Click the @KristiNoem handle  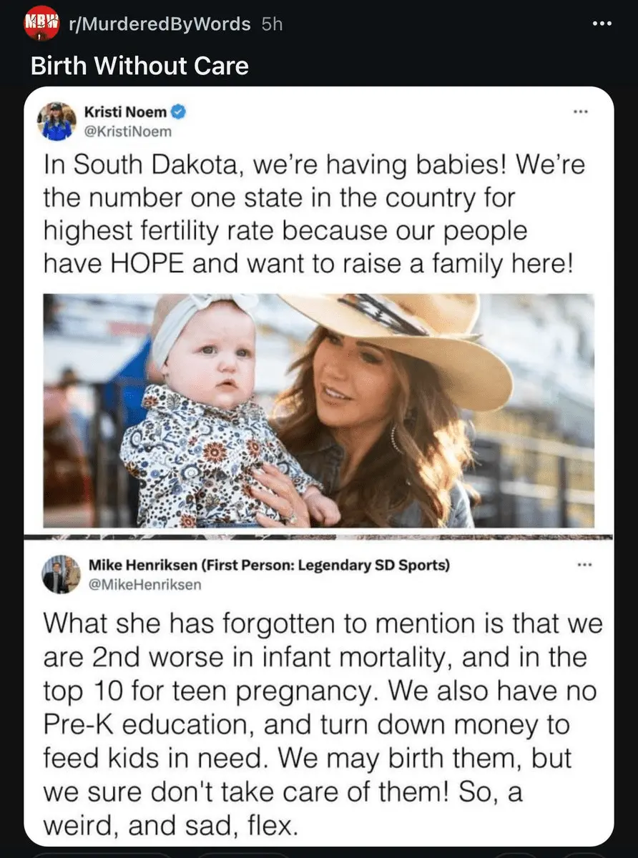128,131
